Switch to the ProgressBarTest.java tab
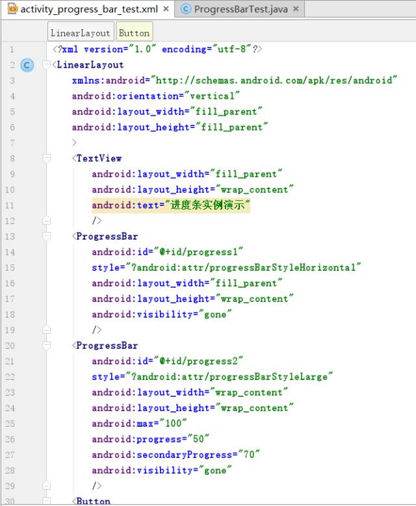 [x=240, y=9]
